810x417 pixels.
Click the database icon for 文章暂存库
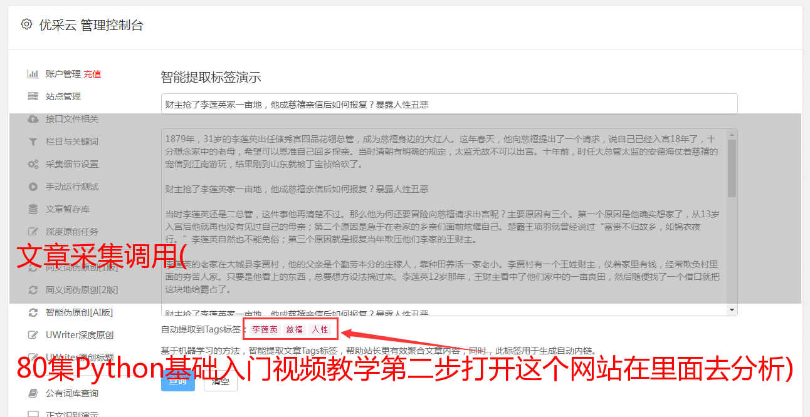tap(33, 209)
